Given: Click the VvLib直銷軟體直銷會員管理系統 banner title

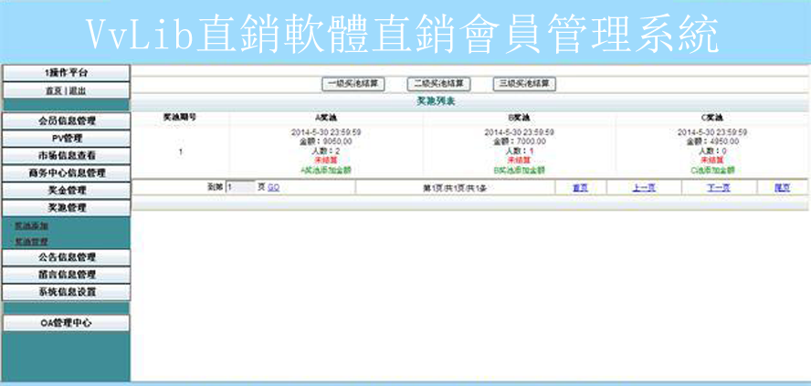Looking at the screenshot, I should click(403, 34).
